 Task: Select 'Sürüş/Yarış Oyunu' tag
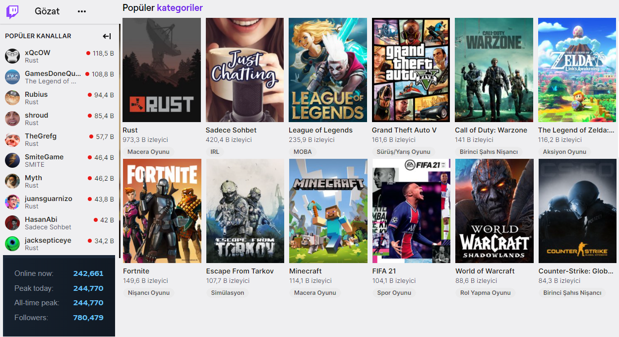coord(404,152)
